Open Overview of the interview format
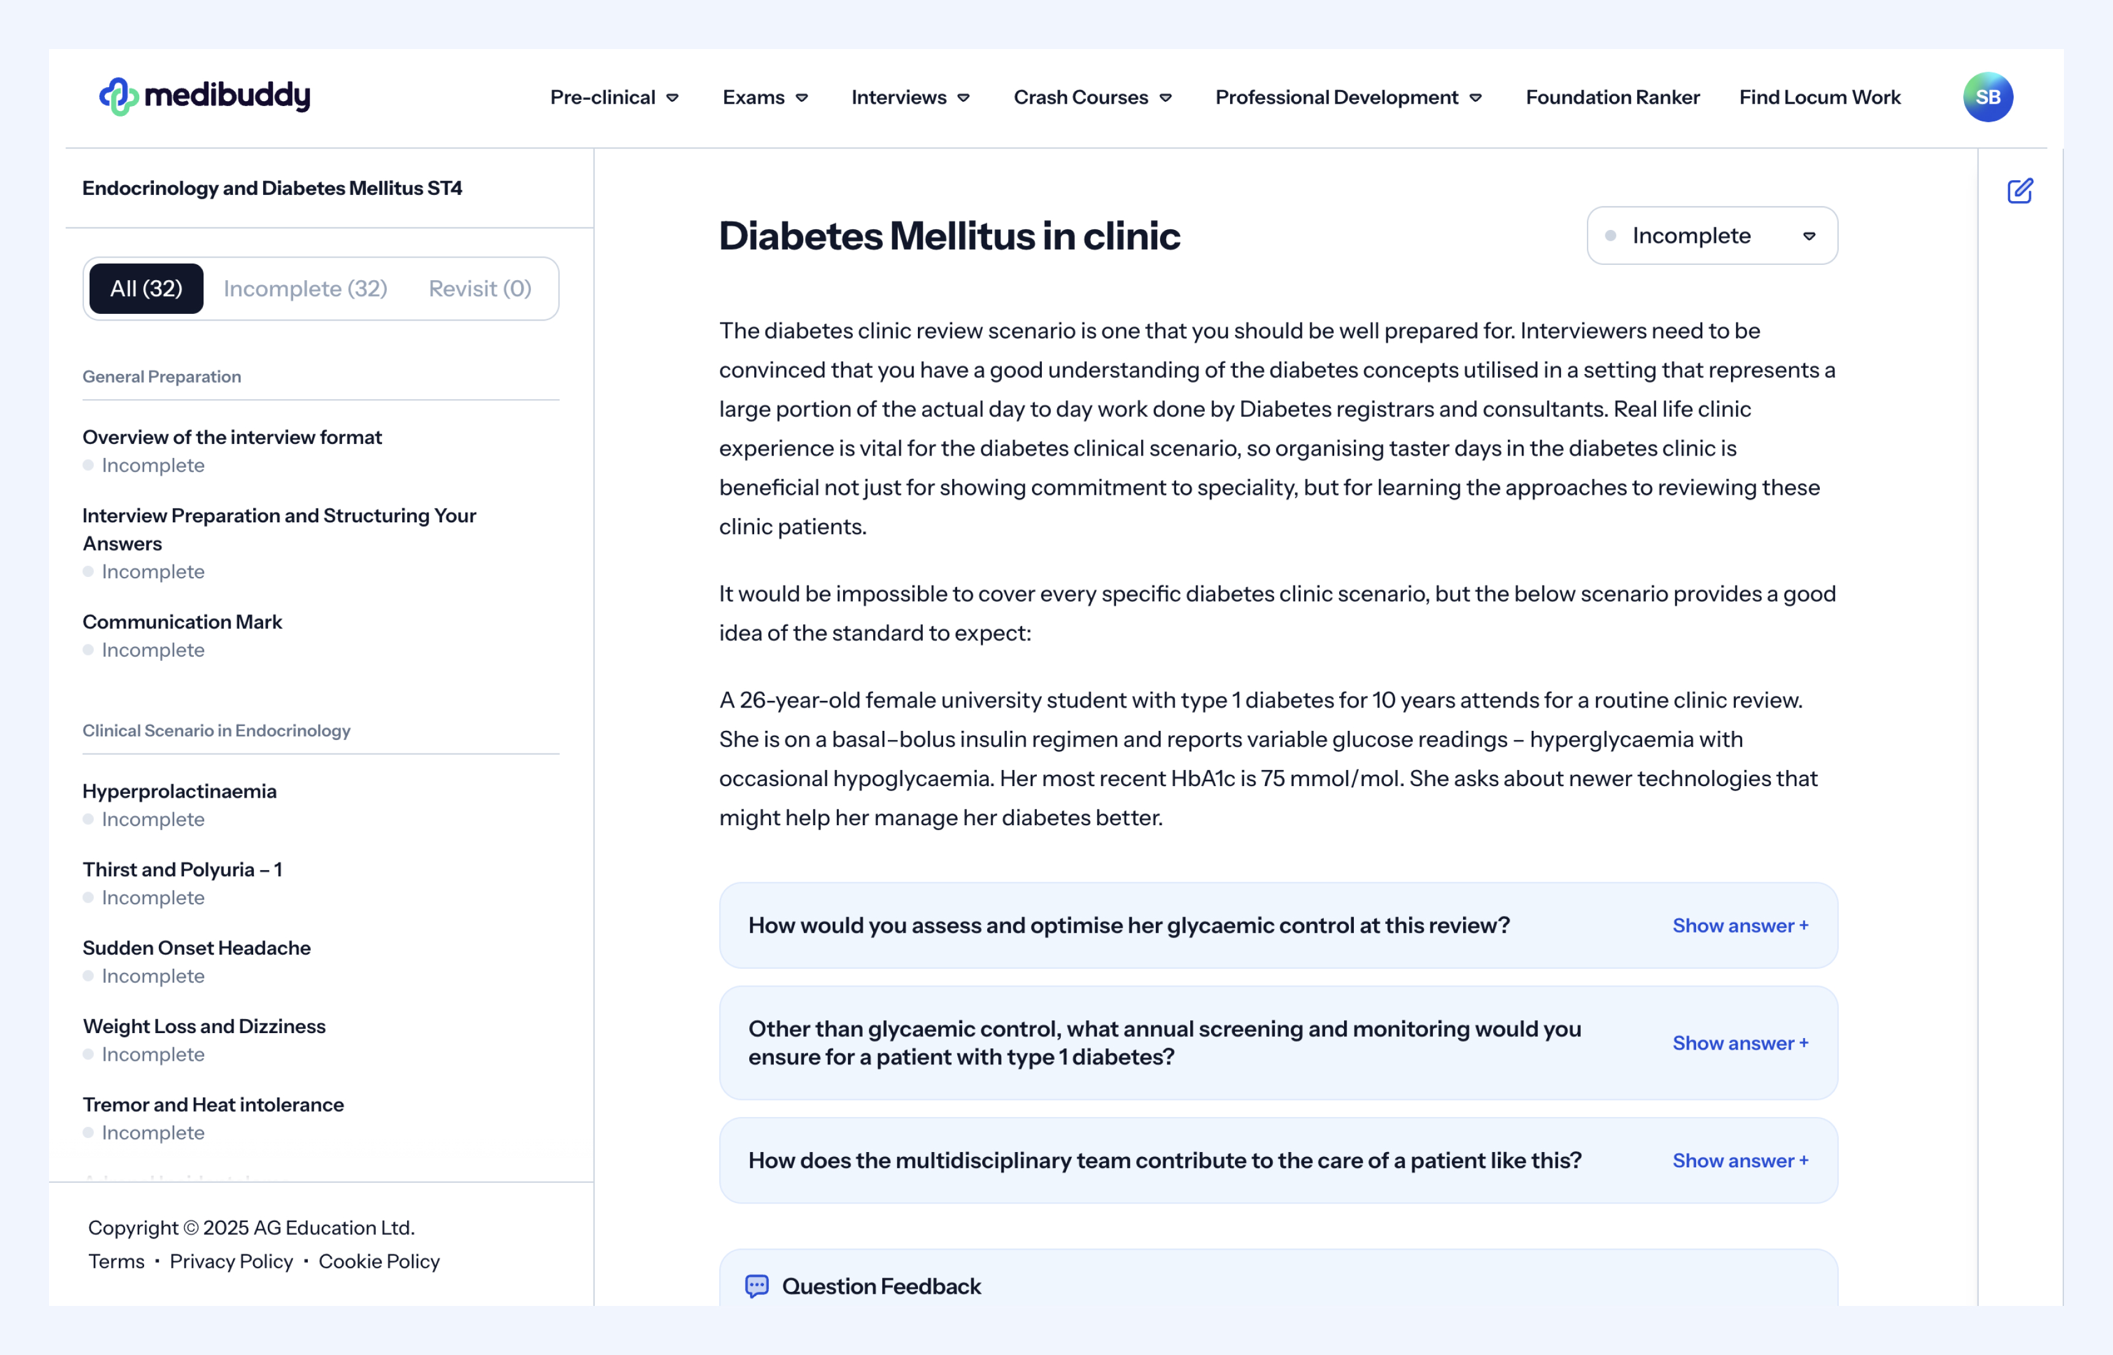 [x=232, y=437]
